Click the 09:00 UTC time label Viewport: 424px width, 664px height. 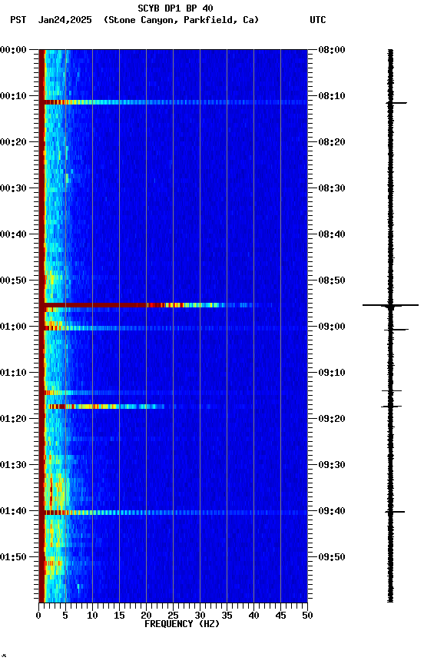(x=332, y=327)
